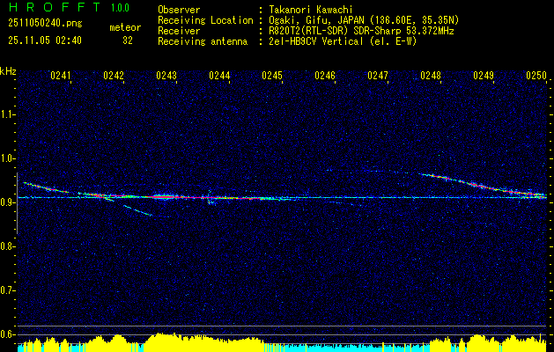This screenshot has width=554, height=352.
Task: Click the Receiver R820T2 SDR-Sharp line
Action: pyautogui.click(x=359, y=31)
